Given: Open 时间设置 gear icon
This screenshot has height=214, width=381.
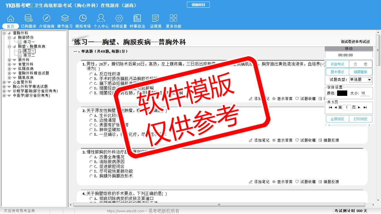Looking at the screenshot, I should 119,19.
